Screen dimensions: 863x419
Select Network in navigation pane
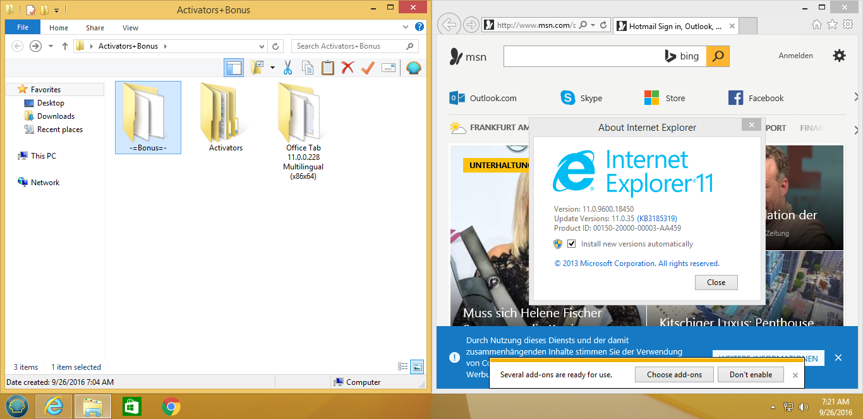(x=45, y=183)
